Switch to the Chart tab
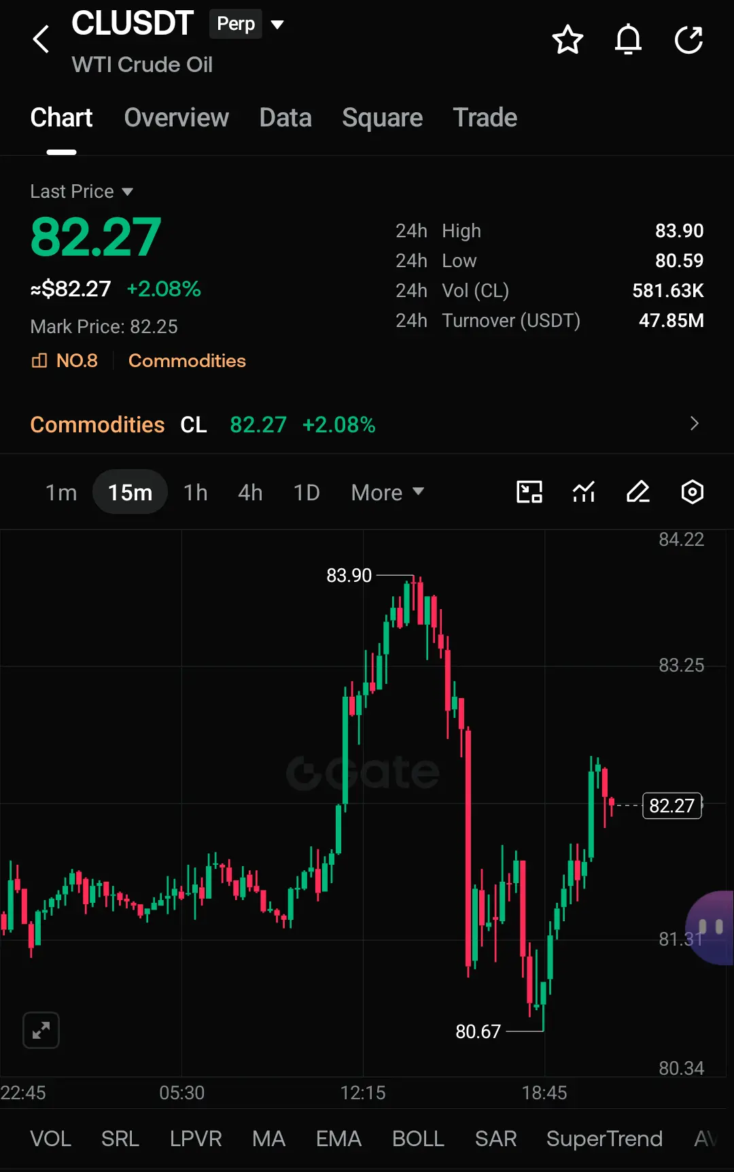The image size is (734, 1172). click(x=61, y=118)
